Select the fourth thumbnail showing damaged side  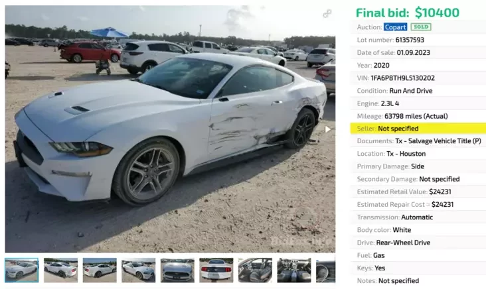[139, 270]
